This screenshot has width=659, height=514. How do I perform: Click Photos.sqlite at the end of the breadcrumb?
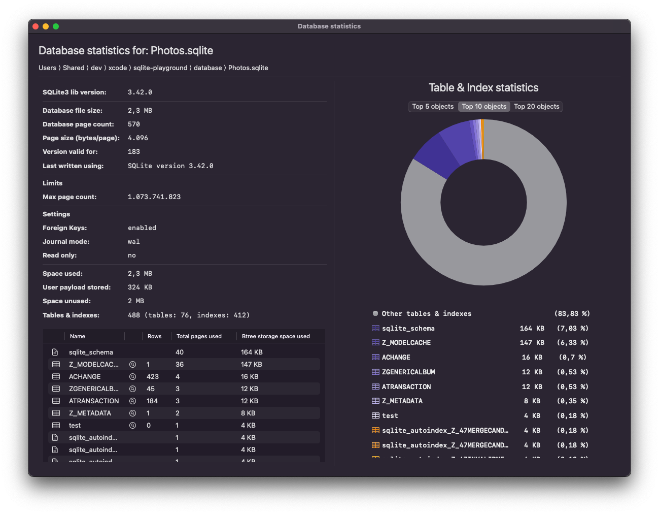[x=248, y=68]
